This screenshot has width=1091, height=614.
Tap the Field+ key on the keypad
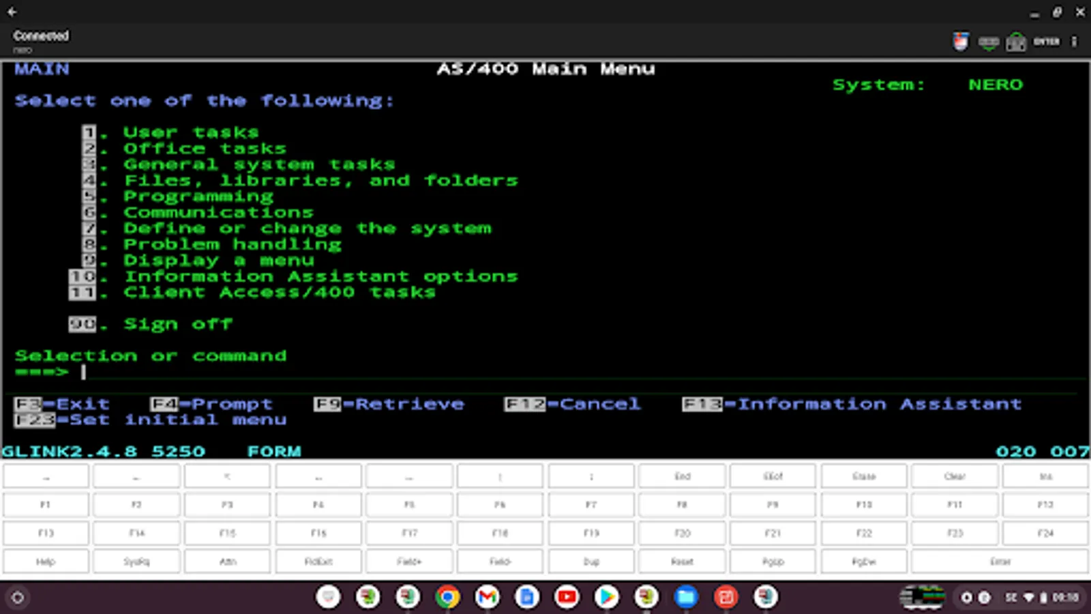[409, 562]
